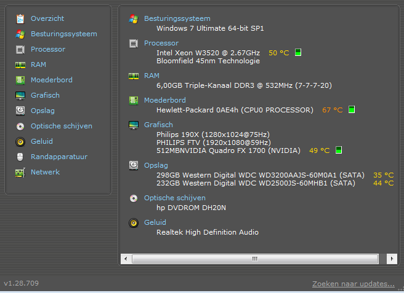Click the hard drive icon next to Opslag heading

pos(134,165)
